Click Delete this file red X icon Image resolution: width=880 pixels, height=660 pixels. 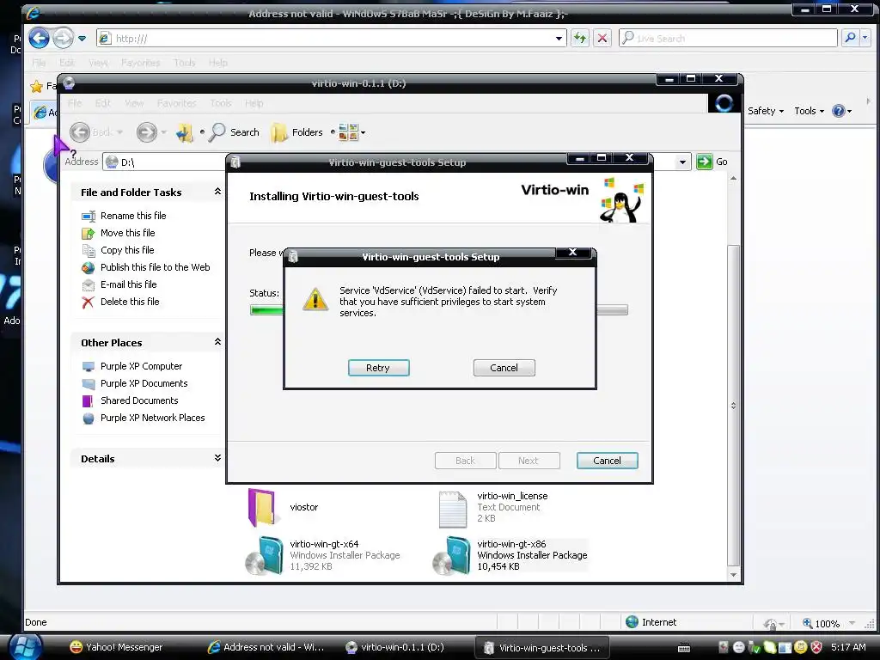pos(89,302)
